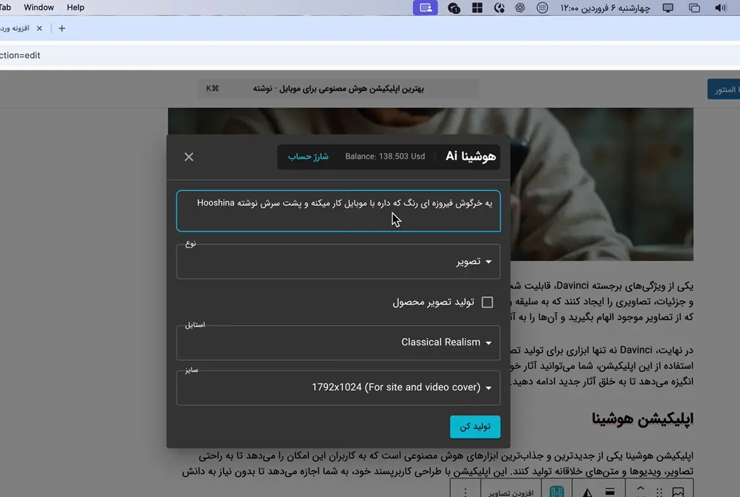The image size is (740, 497).
Task: Expand arrow beside 1792x1024 size option
Action: [488, 388]
